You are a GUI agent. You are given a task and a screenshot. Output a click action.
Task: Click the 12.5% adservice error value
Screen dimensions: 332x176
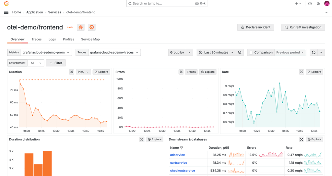[252, 155]
